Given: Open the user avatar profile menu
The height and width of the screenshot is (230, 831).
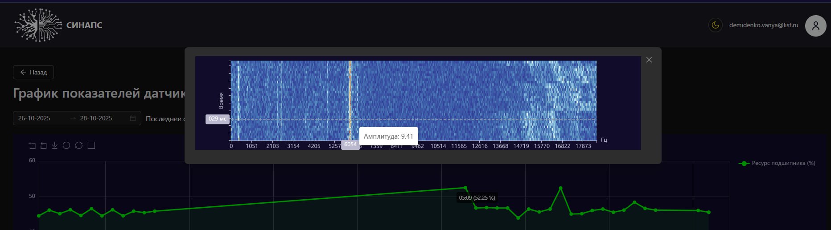Looking at the screenshot, I should 815,26.
